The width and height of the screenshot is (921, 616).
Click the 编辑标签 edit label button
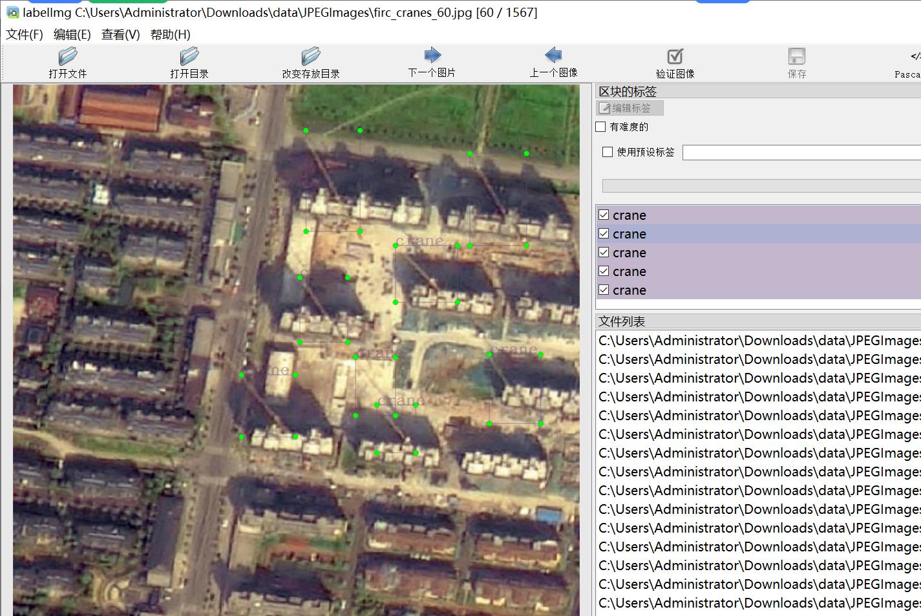[x=630, y=108]
